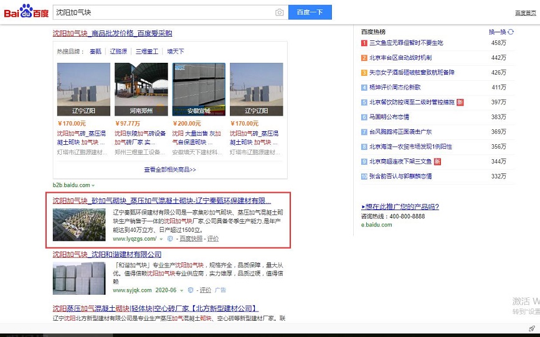Click rank 1 badge in hot list
The width and height of the screenshot is (540, 337).
[x=364, y=43]
